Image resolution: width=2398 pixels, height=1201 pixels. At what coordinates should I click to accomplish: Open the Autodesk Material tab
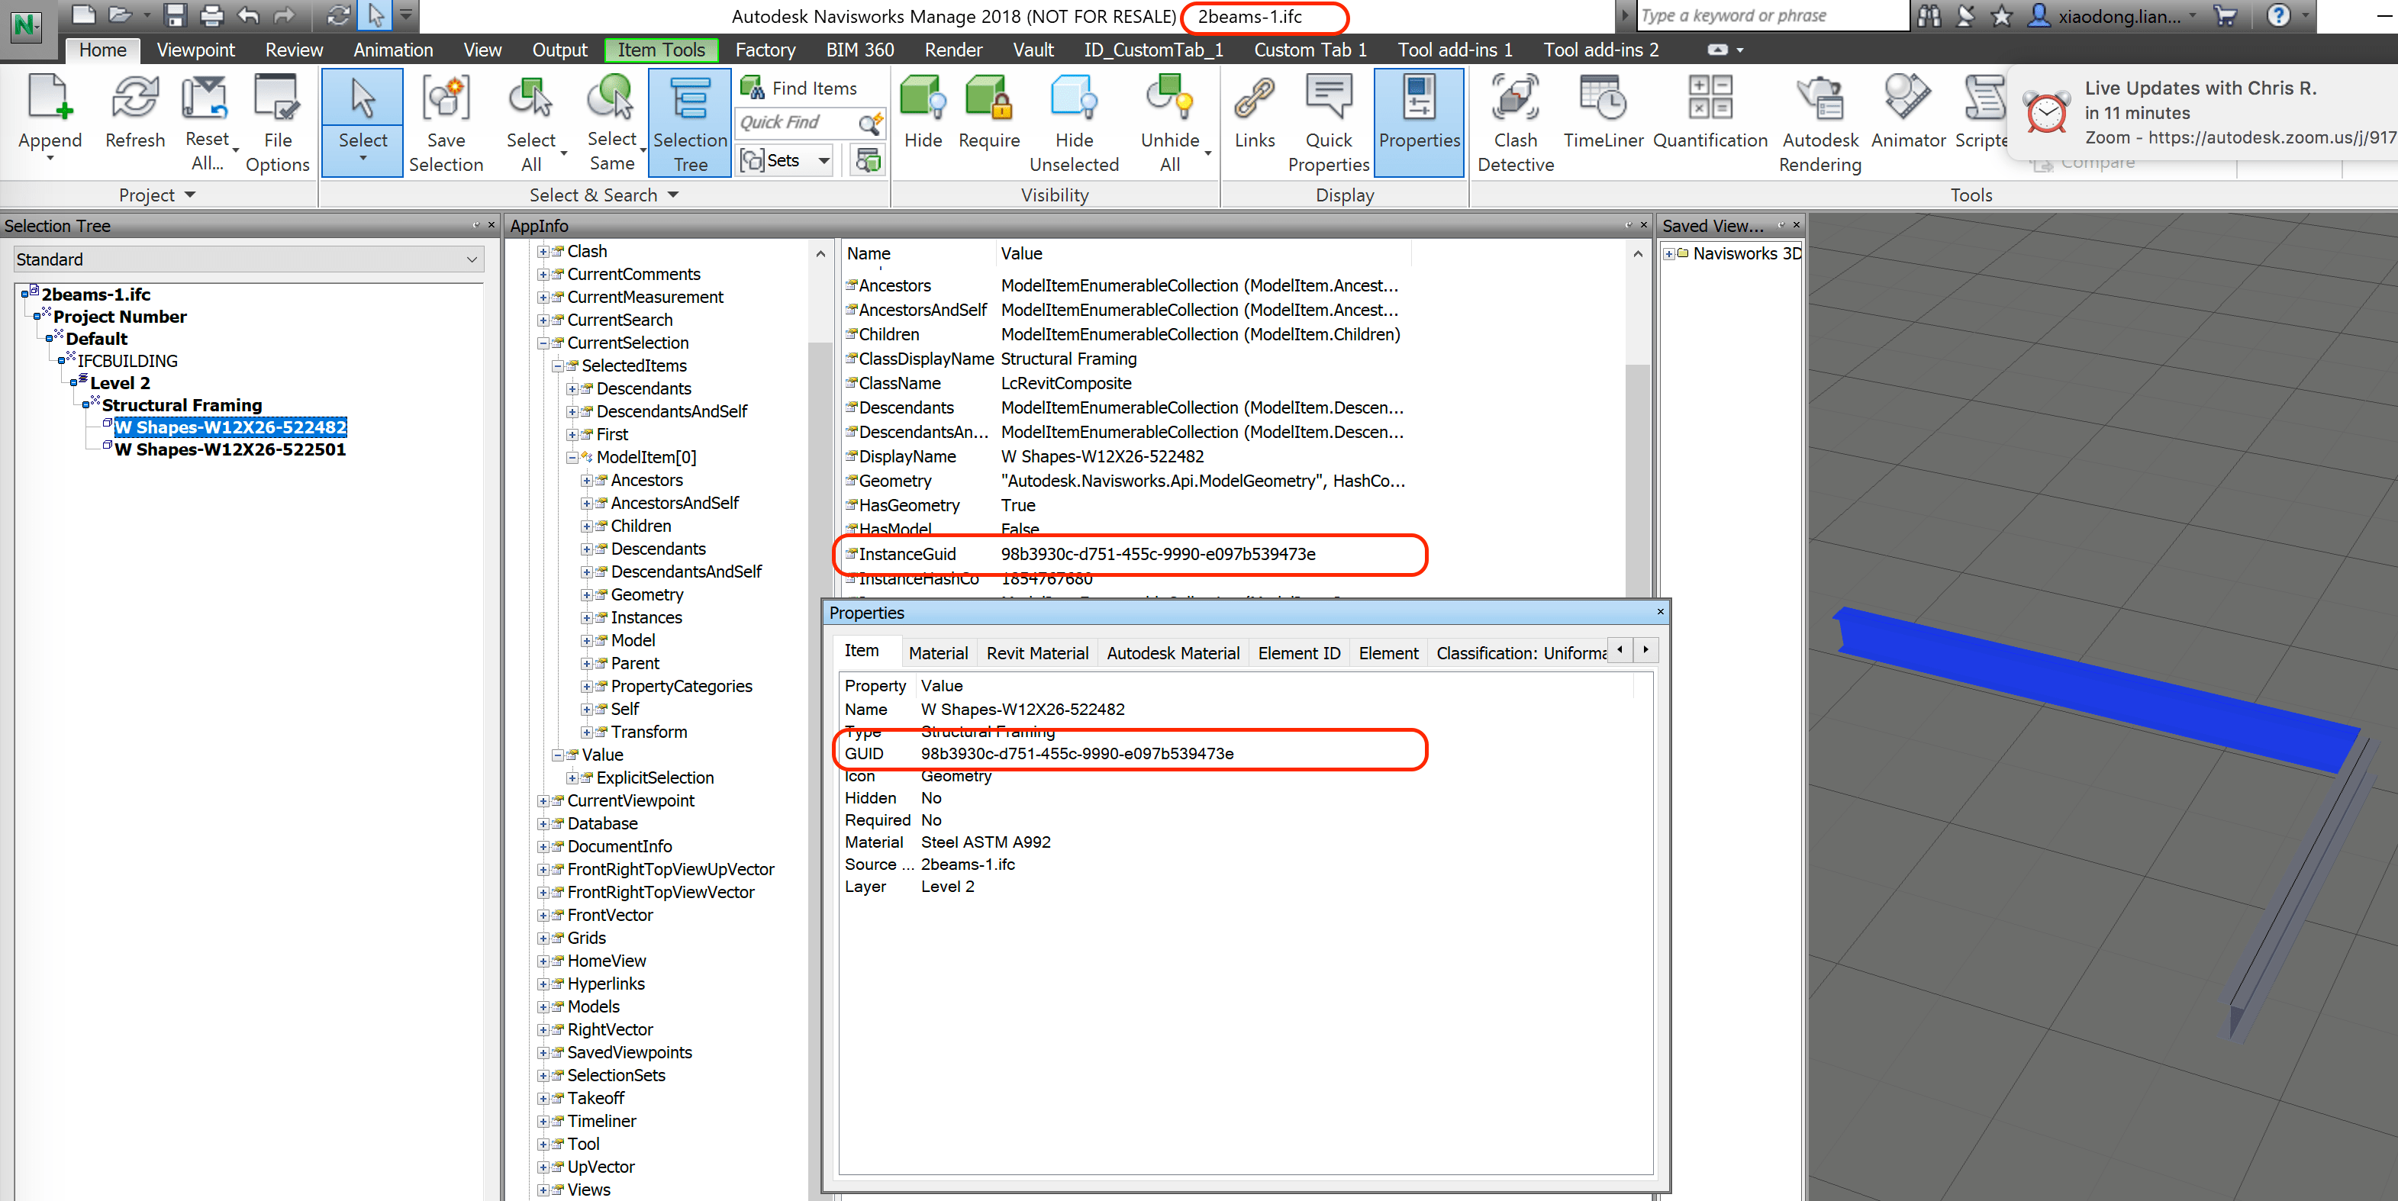coord(1173,652)
